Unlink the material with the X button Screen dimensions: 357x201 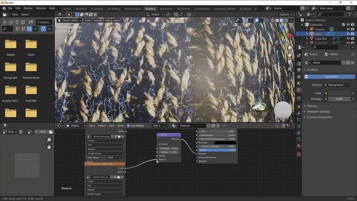[x=218, y=126]
